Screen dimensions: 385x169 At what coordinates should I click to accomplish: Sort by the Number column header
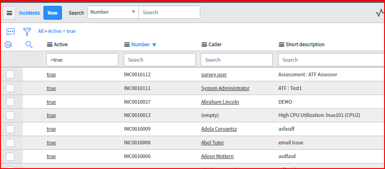tap(140, 44)
